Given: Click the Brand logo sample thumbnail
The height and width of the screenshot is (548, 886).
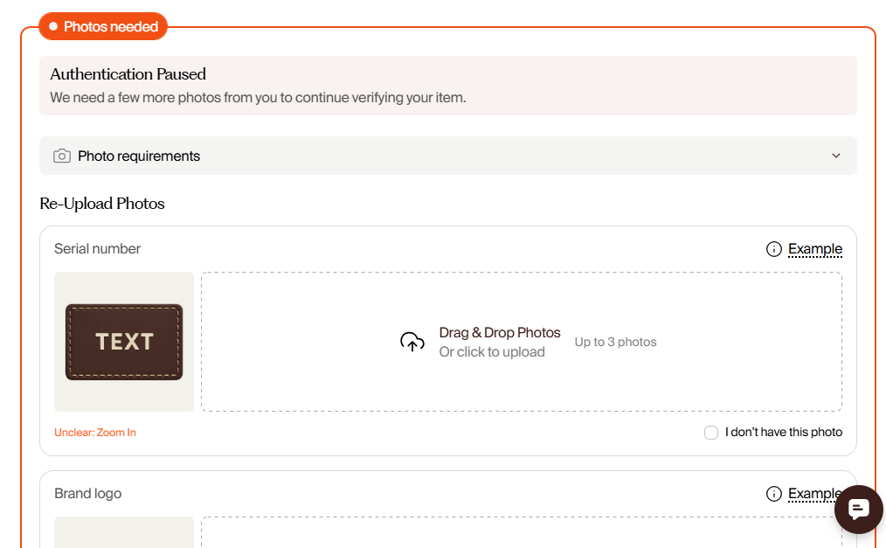Looking at the screenshot, I should point(124,532).
